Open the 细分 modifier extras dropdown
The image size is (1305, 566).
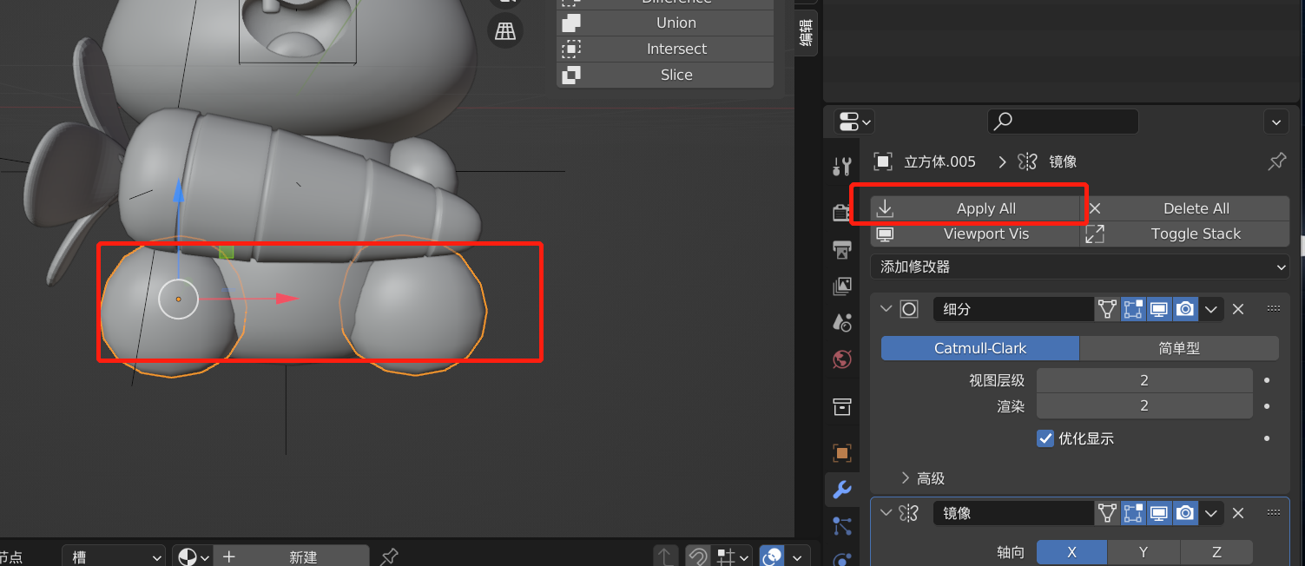[x=1211, y=309]
